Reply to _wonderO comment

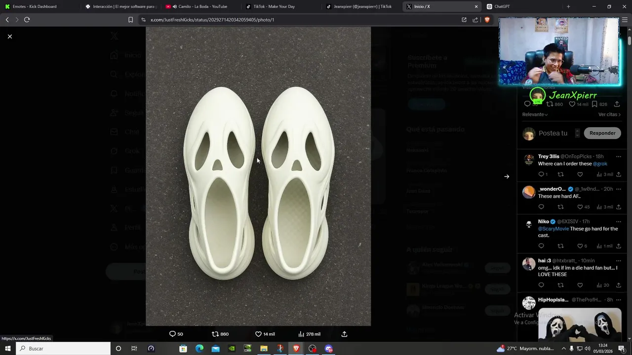[541, 207]
